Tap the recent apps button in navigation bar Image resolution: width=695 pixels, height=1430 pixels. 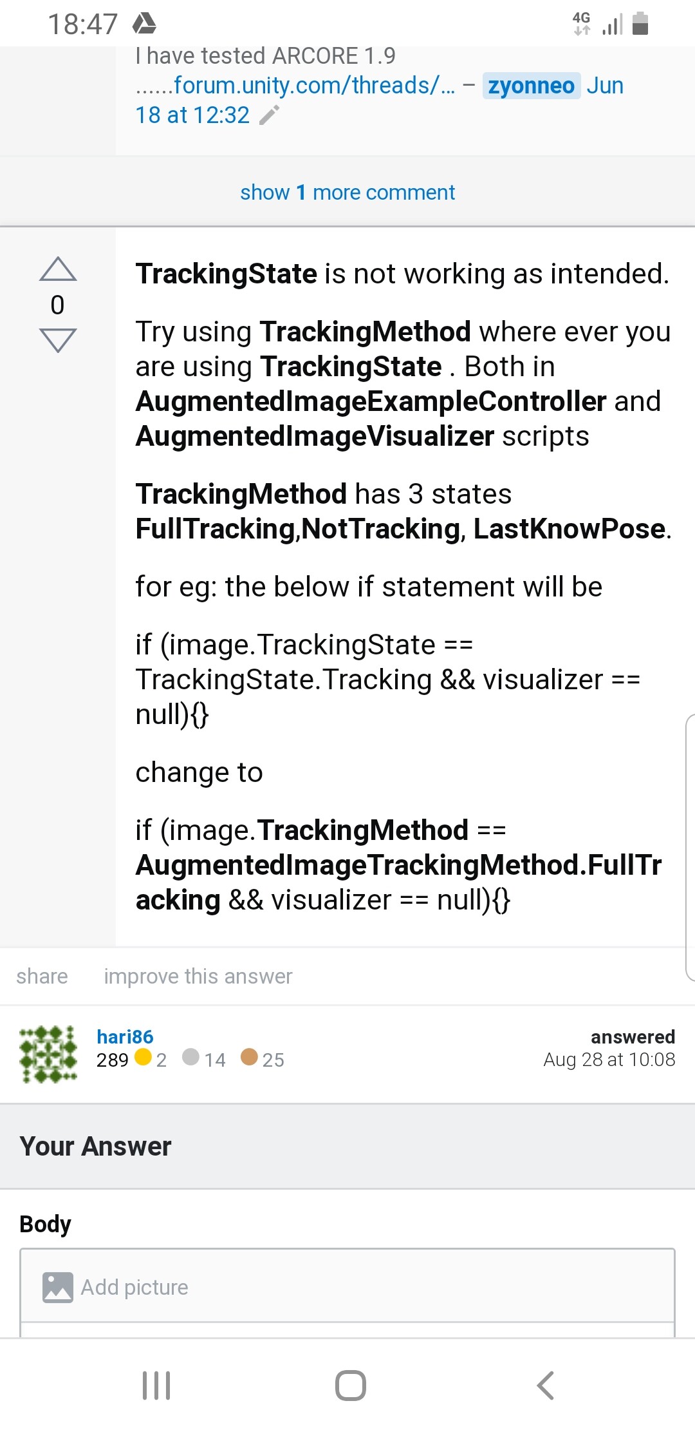coord(156,1387)
